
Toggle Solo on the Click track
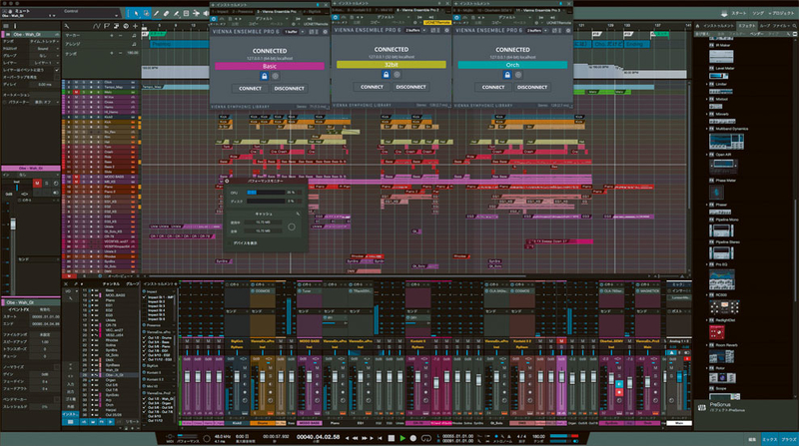(x=84, y=82)
